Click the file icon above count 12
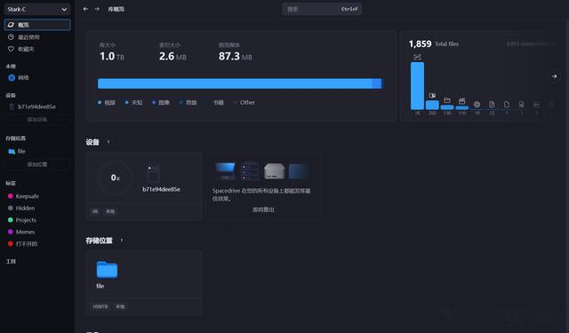This screenshot has height=333, width=569. 492,105
